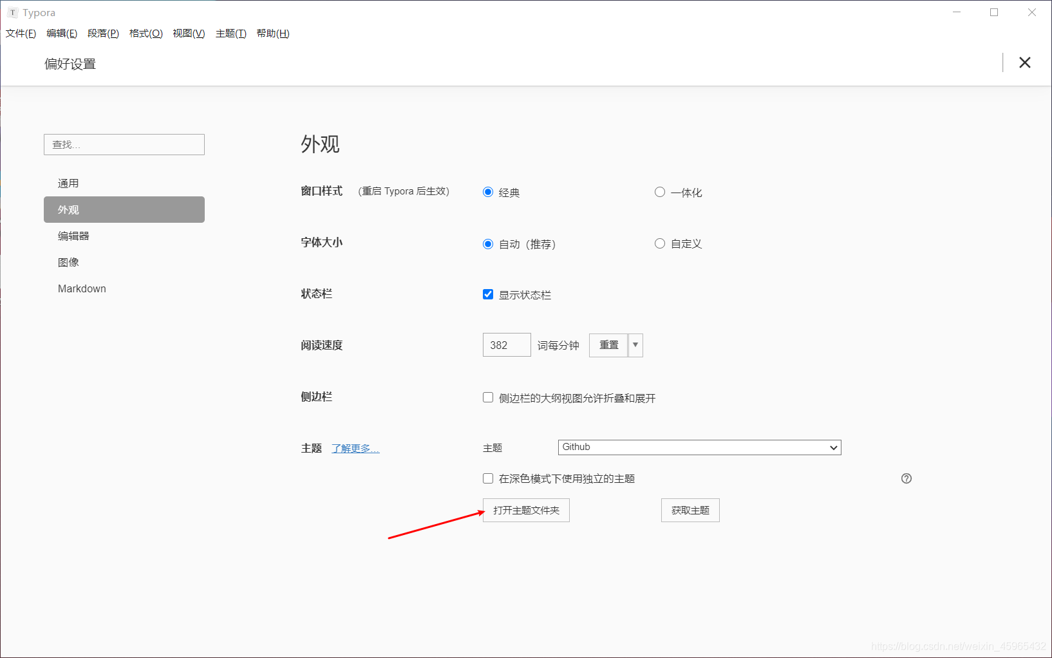Expand the arrow next to 重置 button

635,345
